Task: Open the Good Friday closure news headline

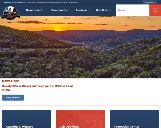Action: click(x=37, y=88)
